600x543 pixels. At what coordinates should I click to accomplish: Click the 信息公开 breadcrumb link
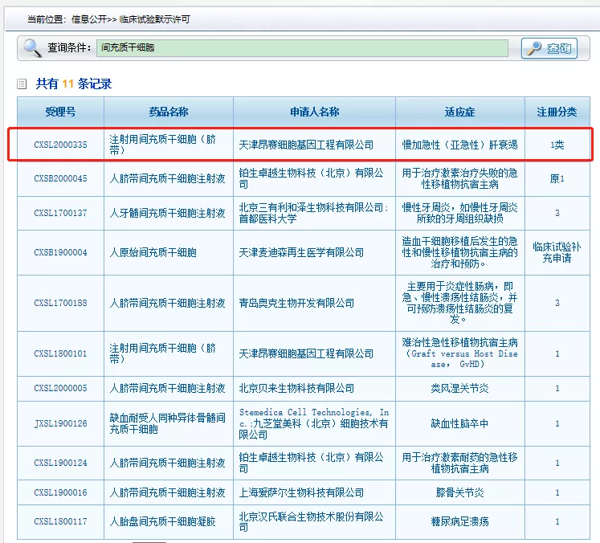tap(89, 19)
